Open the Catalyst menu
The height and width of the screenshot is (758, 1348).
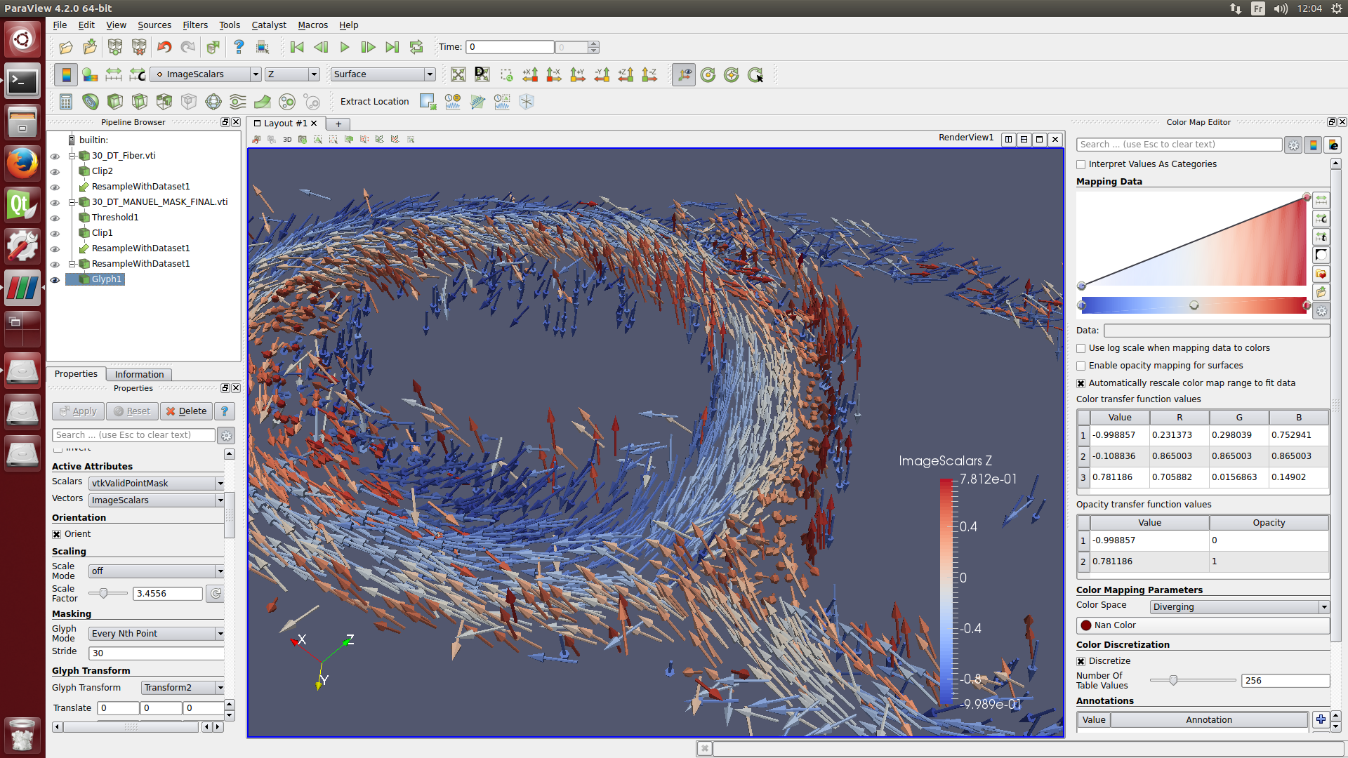[x=269, y=25]
